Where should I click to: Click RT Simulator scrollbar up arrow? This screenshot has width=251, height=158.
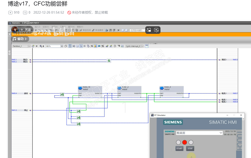[243, 119]
